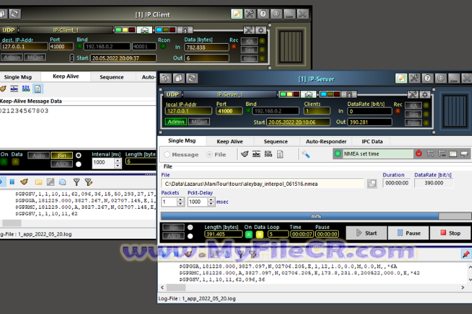This screenshot has width=472, height=314.
Task: Click the red power icon next to NMEA set time
Action: coord(419,154)
